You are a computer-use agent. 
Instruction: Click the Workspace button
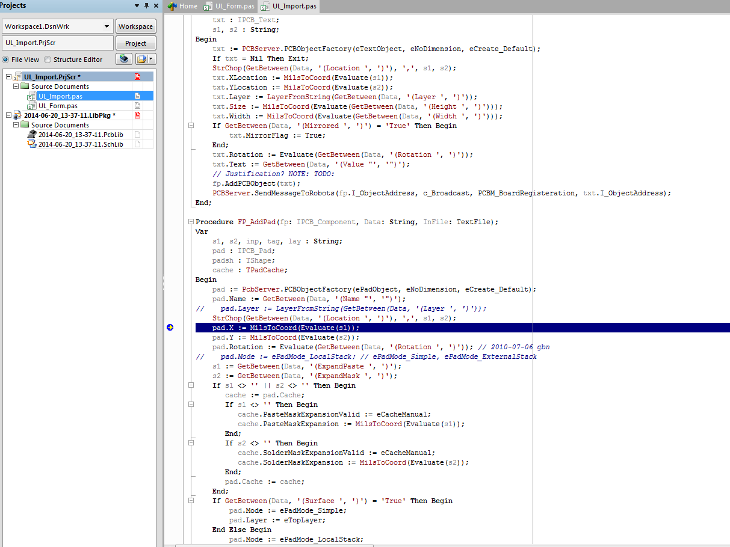tap(135, 26)
